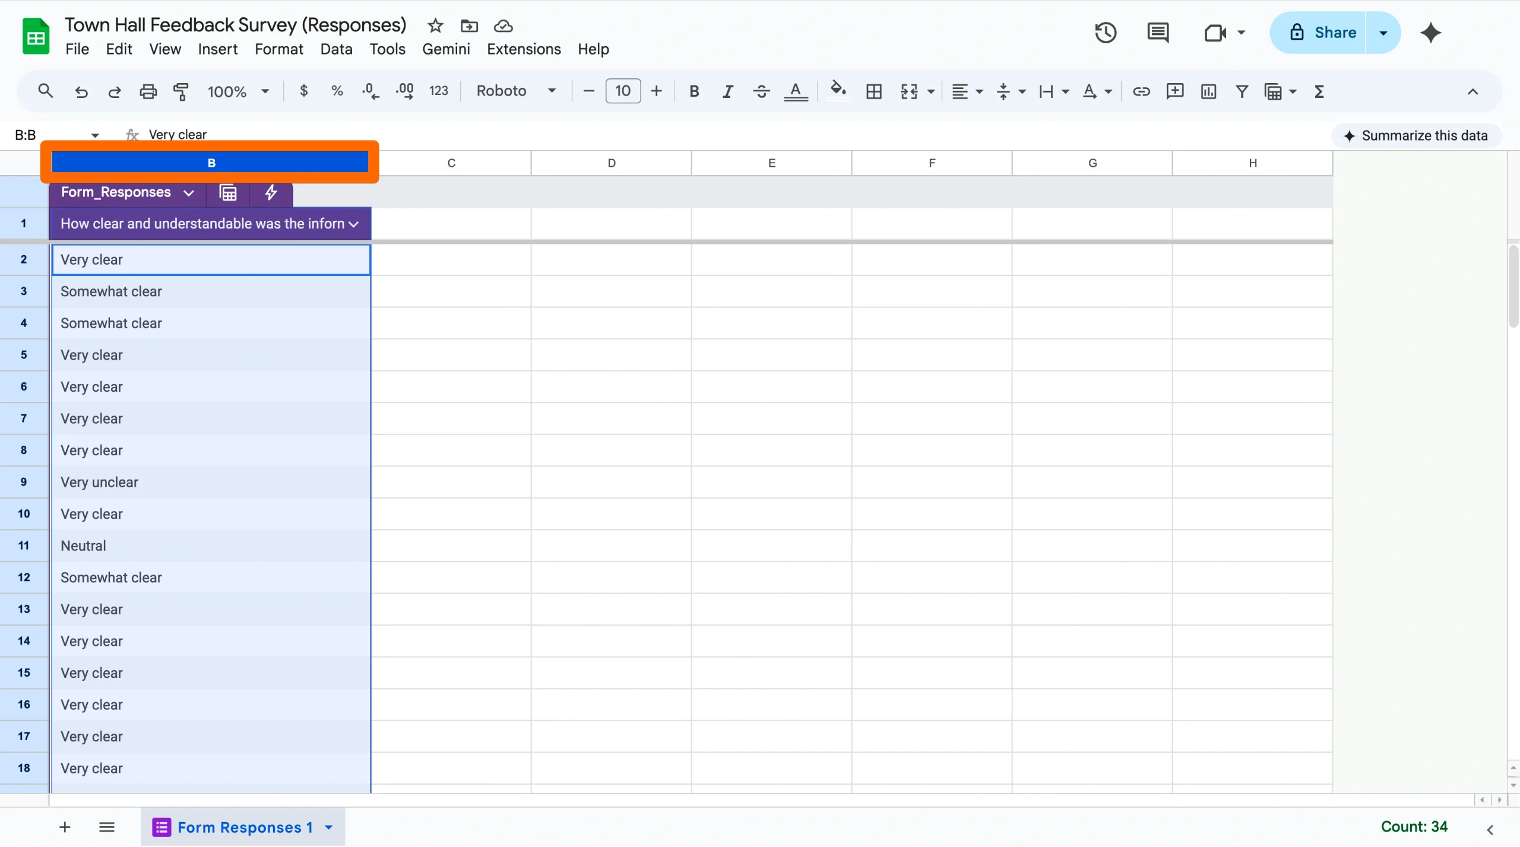Open the functions menu via the sigma icon
The height and width of the screenshot is (847, 1520).
(1319, 91)
